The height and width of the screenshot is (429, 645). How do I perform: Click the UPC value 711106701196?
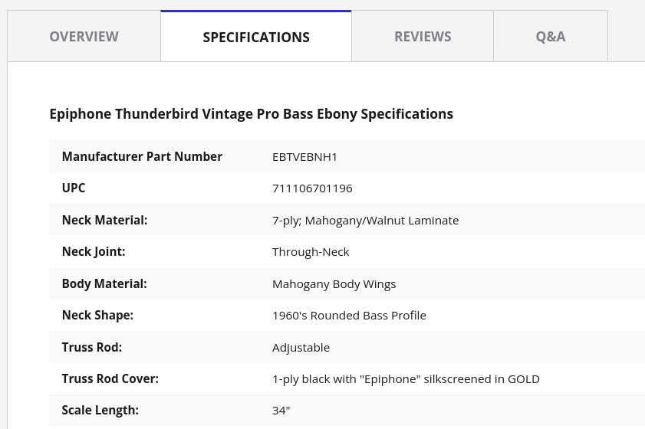(312, 188)
